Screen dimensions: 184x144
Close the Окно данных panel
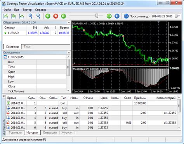(x=69, y=53)
